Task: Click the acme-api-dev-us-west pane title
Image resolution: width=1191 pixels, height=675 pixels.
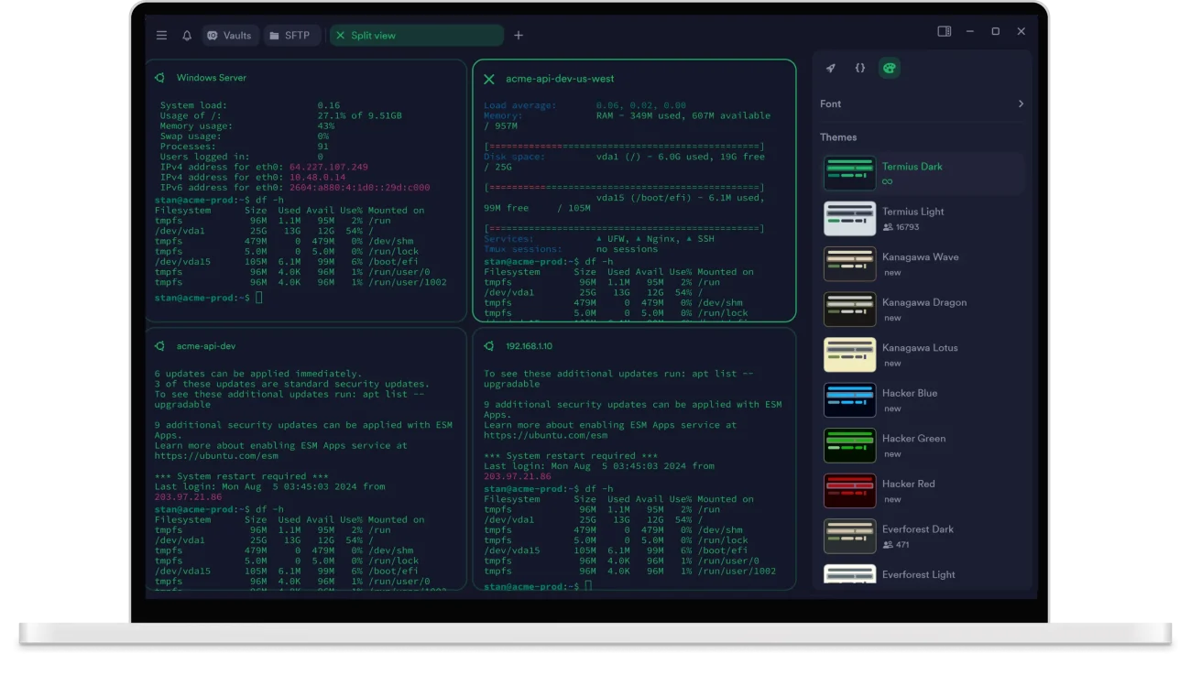Action: pyautogui.click(x=560, y=80)
